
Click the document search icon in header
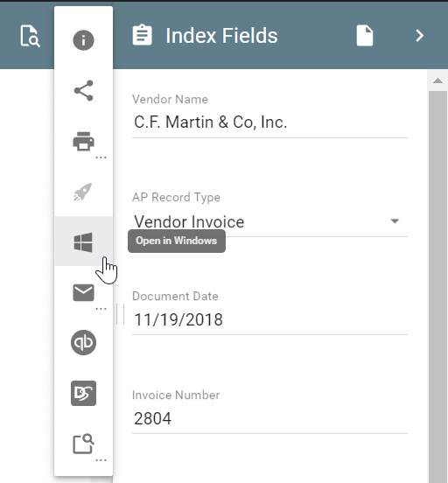30,37
